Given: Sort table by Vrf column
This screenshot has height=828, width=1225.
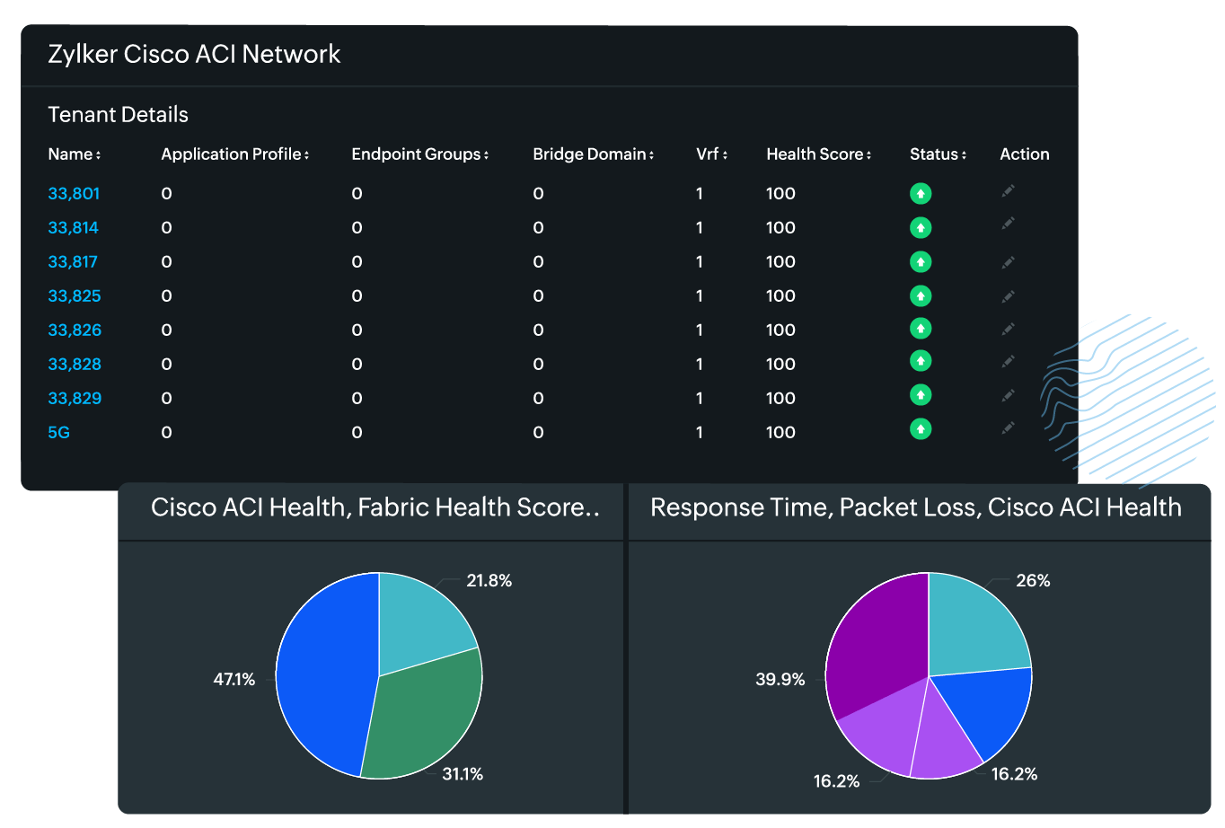Looking at the screenshot, I should click(712, 154).
